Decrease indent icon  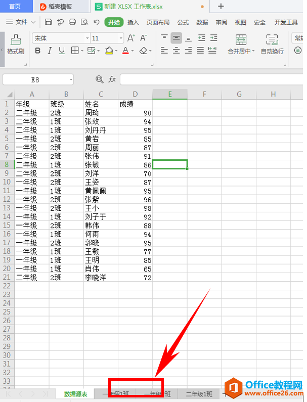coord(202,38)
